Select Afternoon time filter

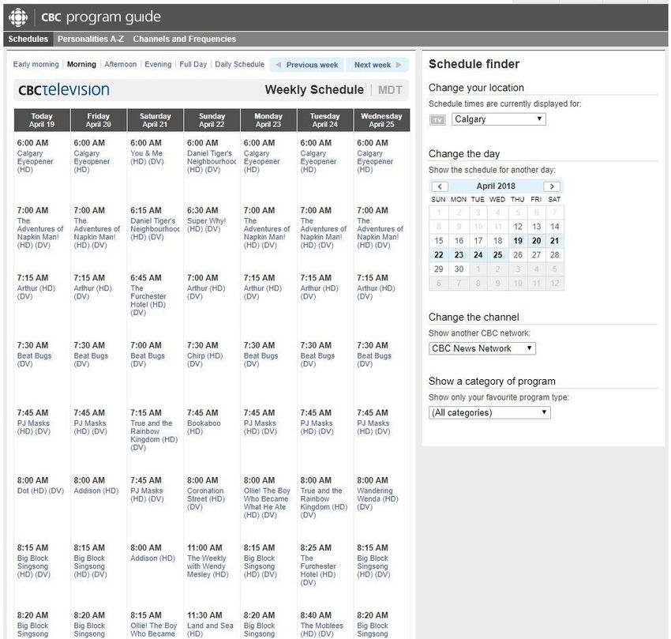pos(120,64)
